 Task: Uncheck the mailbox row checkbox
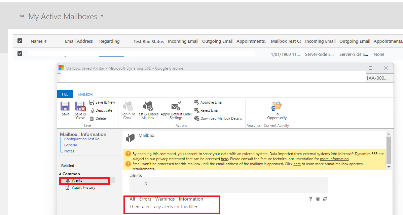pyautogui.click(x=20, y=53)
